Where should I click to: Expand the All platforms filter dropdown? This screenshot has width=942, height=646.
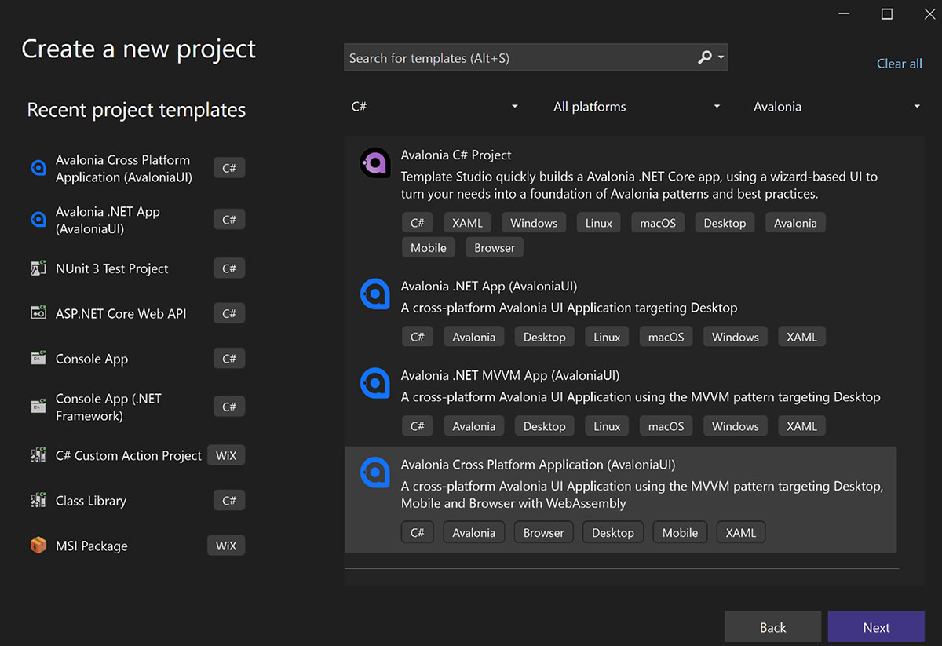(636, 107)
